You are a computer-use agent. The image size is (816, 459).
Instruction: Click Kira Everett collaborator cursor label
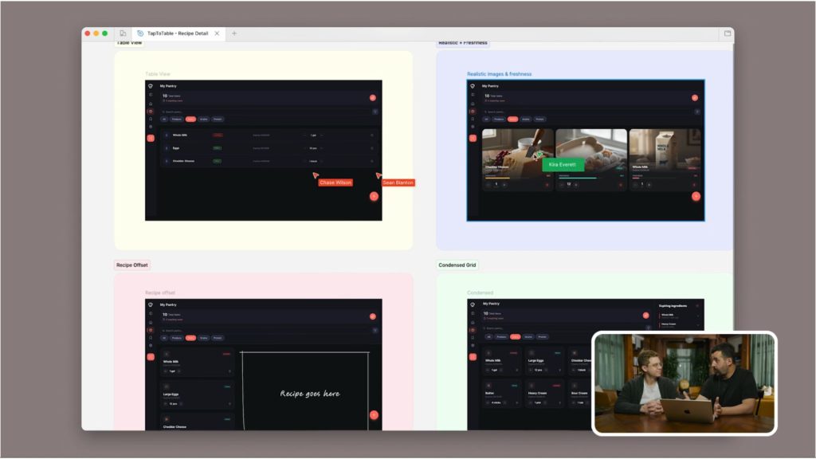pyautogui.click(x=563, y=164)
